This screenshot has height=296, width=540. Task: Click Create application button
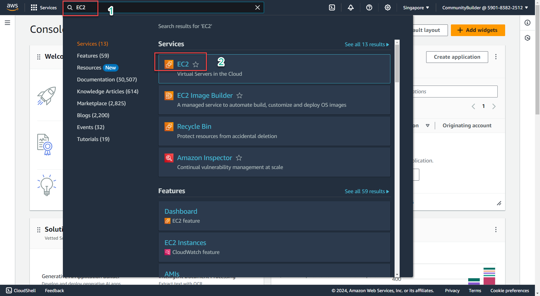pyautogui.click(x=457, y=57)
